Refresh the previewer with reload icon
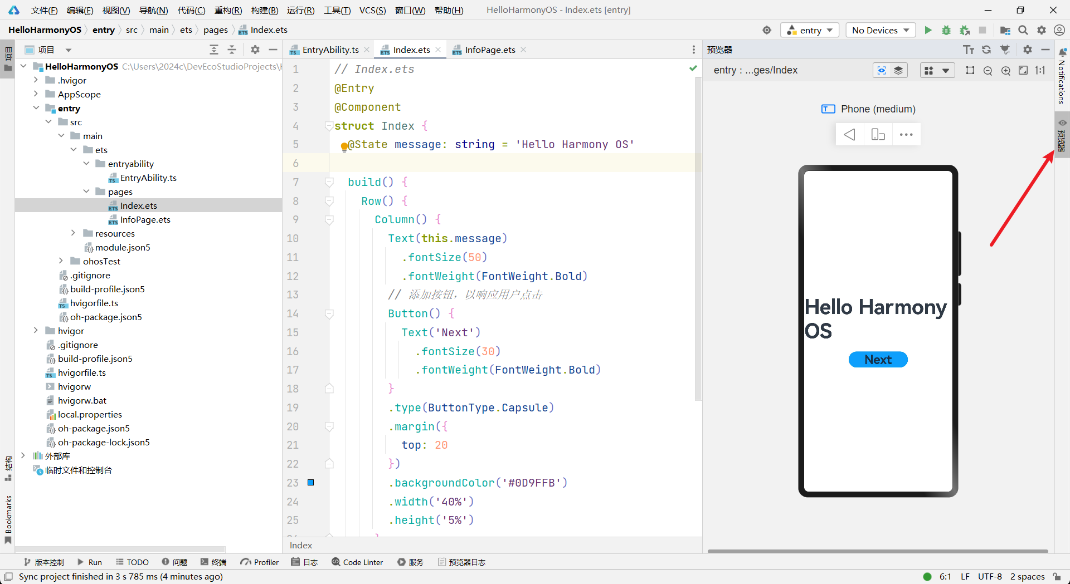The image size is (1070, 584). click(x=986, y=50)
